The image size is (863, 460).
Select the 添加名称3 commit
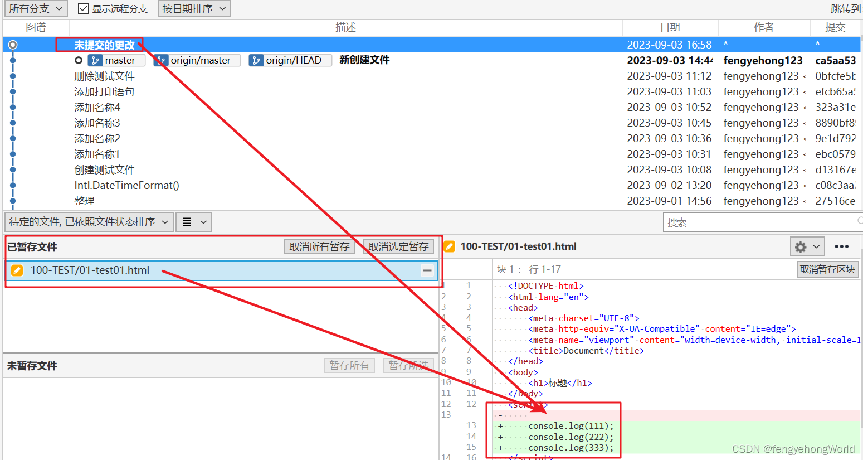97,123
